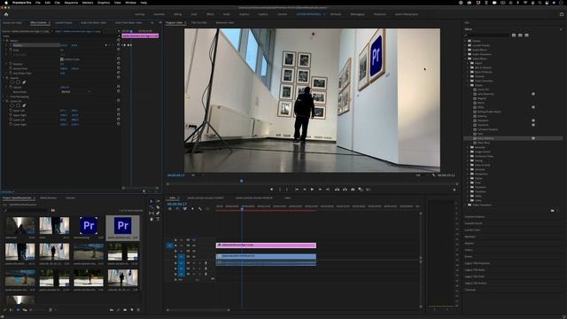Toggle Linked Selection in the Timeline
Screen dimensions: 567x319
coord(185,209)
